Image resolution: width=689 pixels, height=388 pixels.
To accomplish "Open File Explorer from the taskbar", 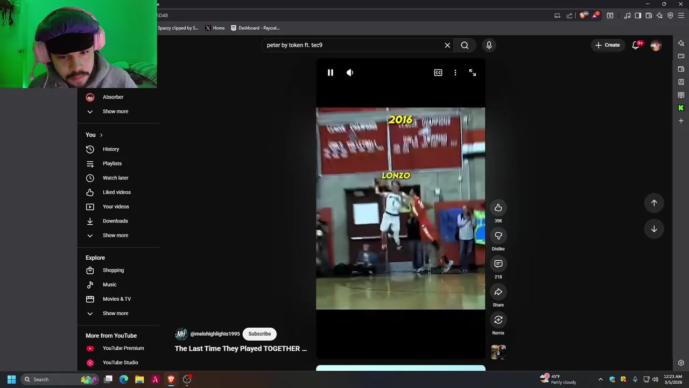I will (x=139, y=379).
